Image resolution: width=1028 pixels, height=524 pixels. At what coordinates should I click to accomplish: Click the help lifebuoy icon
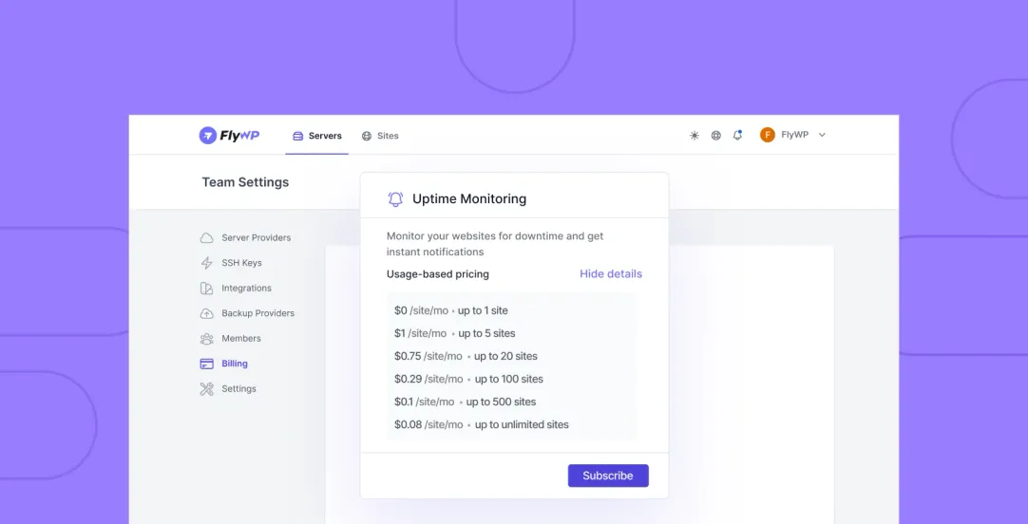click(x=716, y=136)
